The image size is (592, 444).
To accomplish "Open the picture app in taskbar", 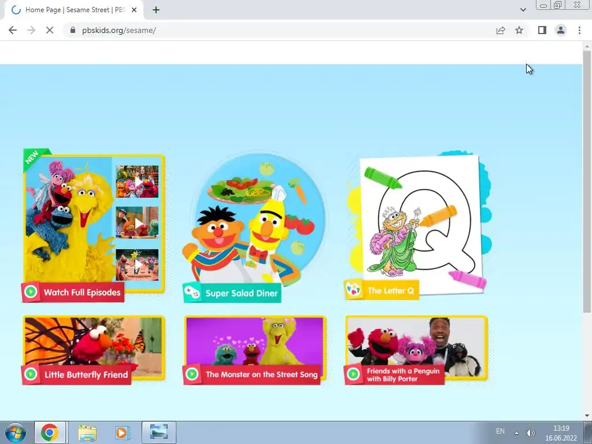I will coord(159,432).
